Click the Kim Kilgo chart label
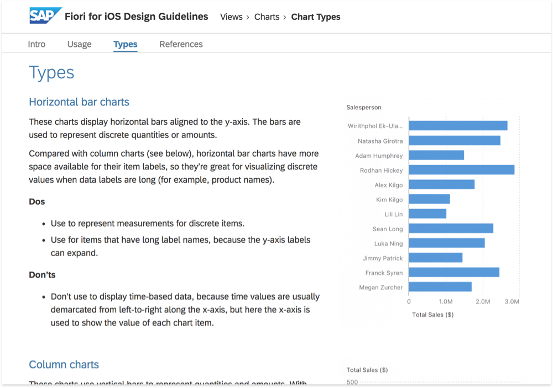553x388 pixels. coord(389,200)
